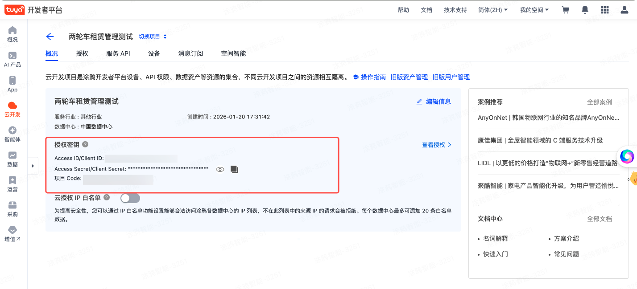Open the 操作指南 guide link

(x=375, y=77)
